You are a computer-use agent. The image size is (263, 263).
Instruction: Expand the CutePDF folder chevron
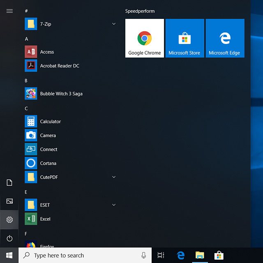[x=114, y=177]
